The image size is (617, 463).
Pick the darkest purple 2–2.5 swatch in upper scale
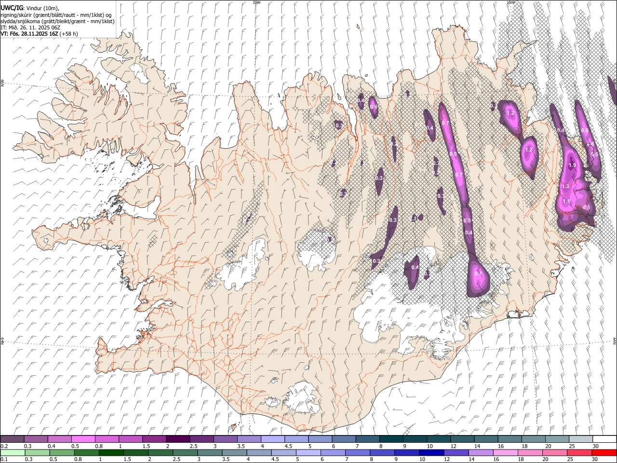point(178,439)
